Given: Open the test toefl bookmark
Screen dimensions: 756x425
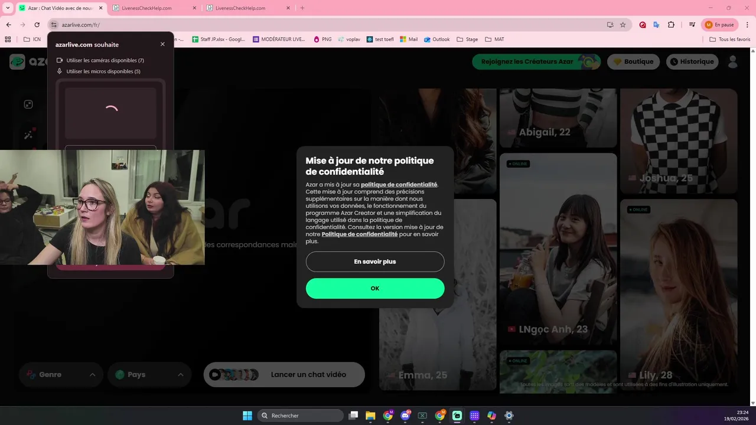Looking at the screenshot, I should [380, 40].
